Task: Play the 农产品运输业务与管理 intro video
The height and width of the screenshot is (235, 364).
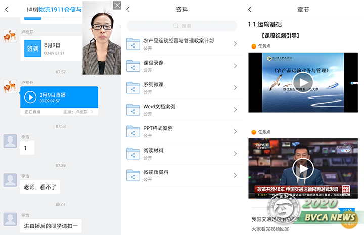Action: click(303, 82)
